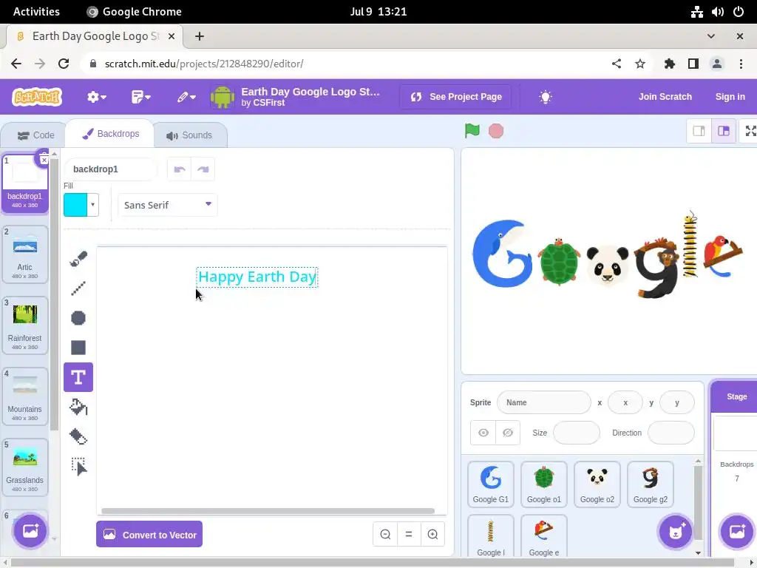
Task: Click Sign in link
Action: (730, 97)
